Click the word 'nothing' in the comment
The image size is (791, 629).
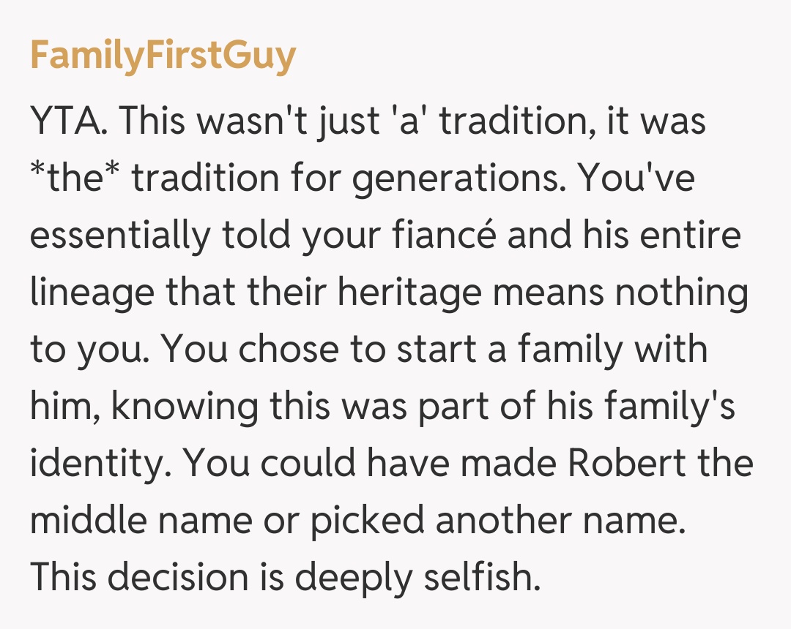coord(681,293)
